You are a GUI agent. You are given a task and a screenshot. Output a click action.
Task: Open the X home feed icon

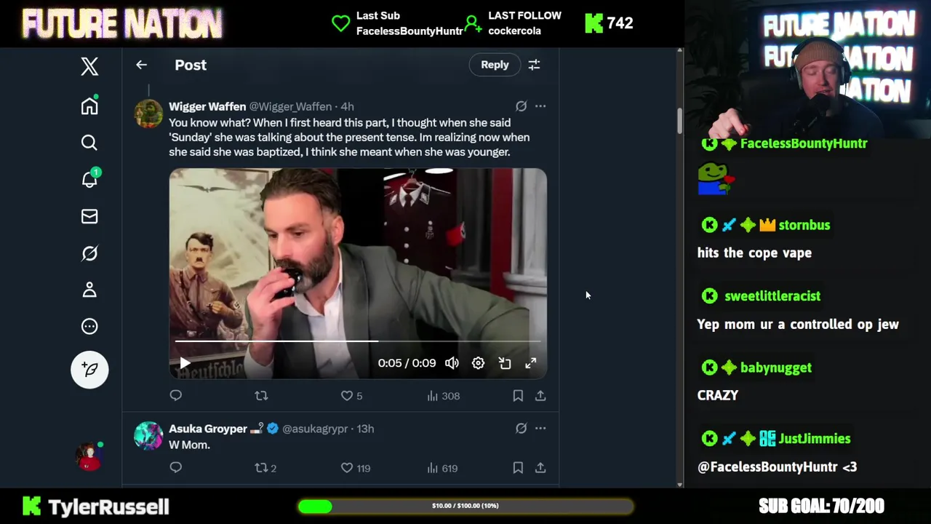89,106
